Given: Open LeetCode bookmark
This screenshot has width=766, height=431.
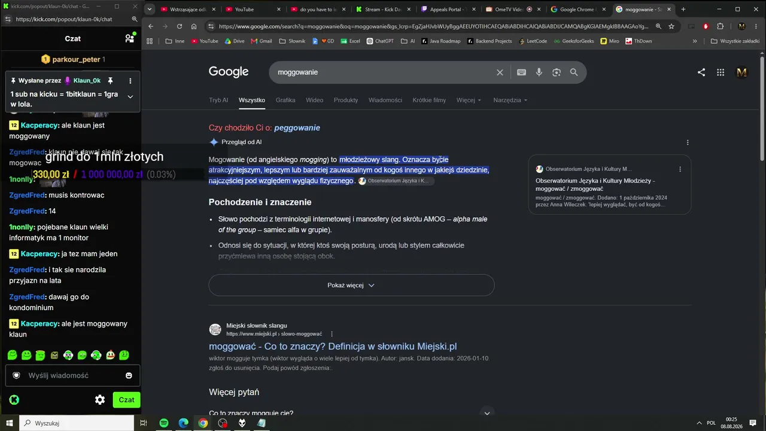Looking at the screenshot, I should pyautogui.click(x=532, y=41).
